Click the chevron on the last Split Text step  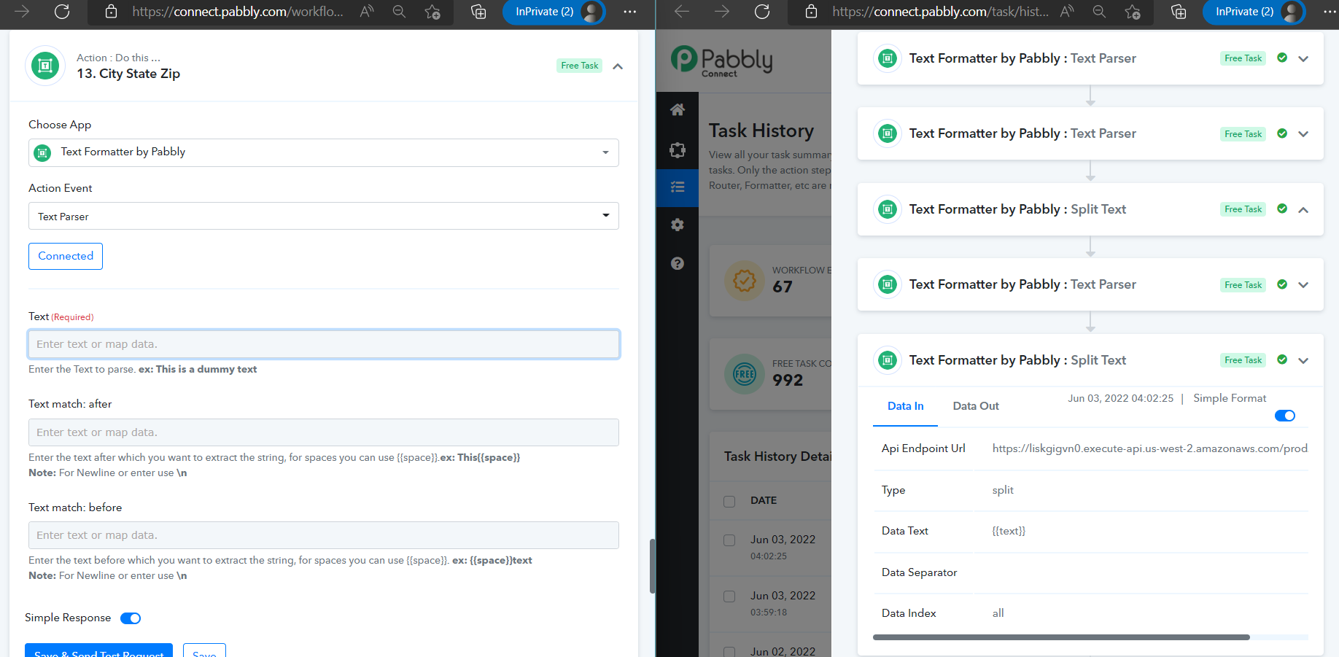[x=1303, y=360]
